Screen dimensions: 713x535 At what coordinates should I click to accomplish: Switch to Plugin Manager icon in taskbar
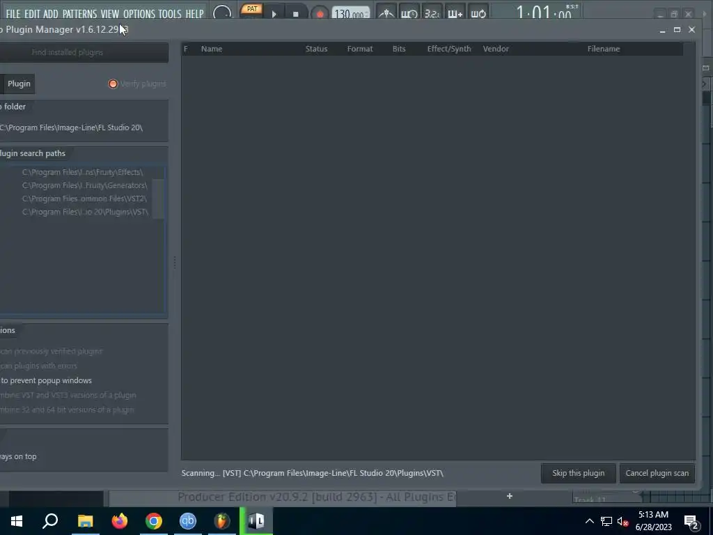256,521
